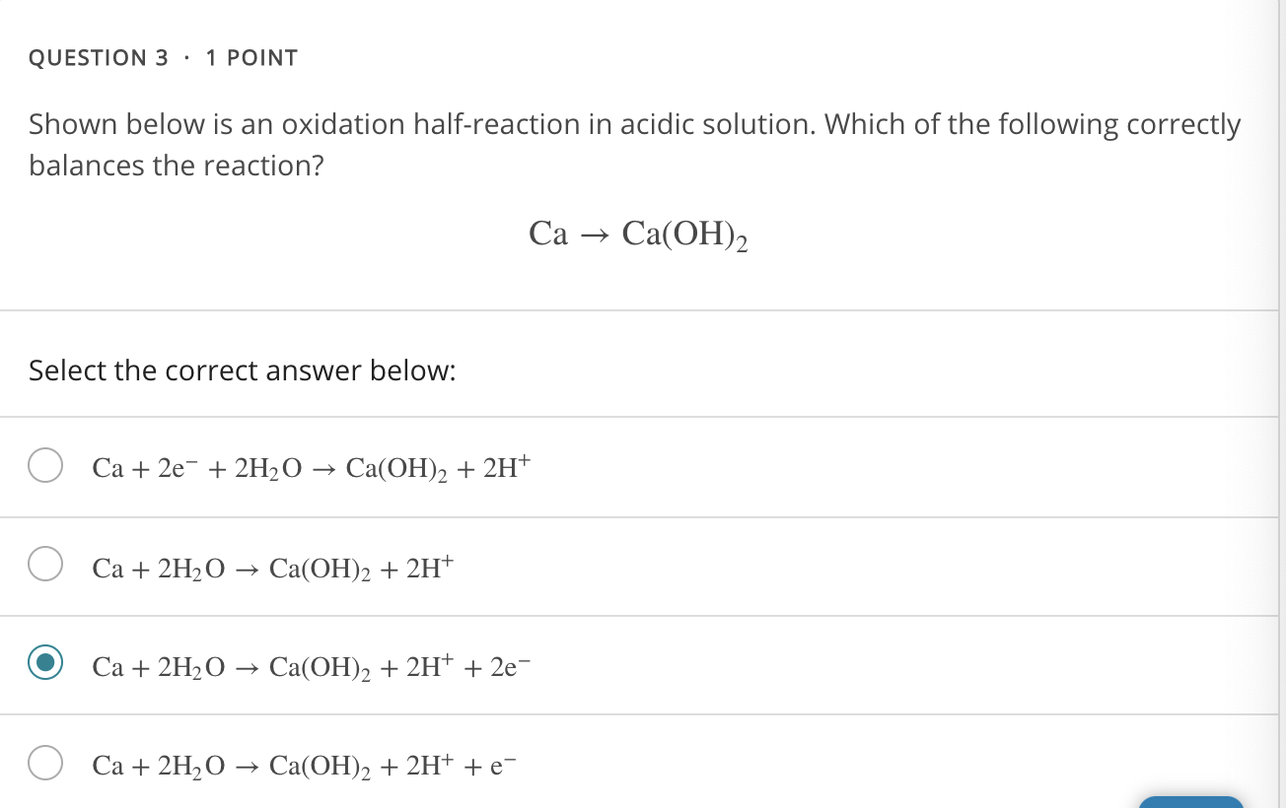
Task: Click the Ca → Ca(OH)₂ equation
Action: 639,234
